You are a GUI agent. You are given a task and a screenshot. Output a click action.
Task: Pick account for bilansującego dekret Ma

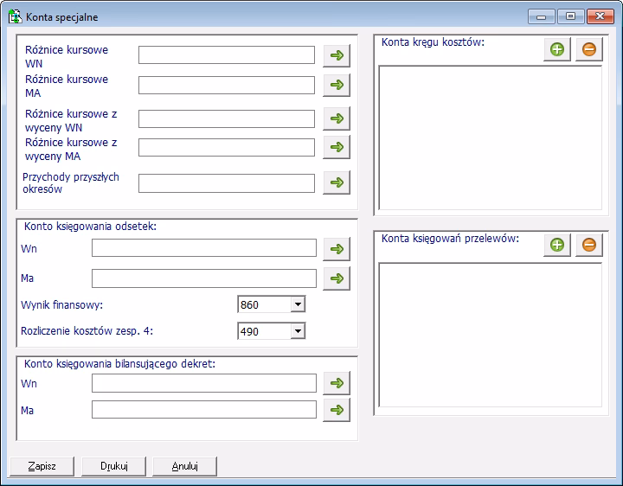(337, 410)
